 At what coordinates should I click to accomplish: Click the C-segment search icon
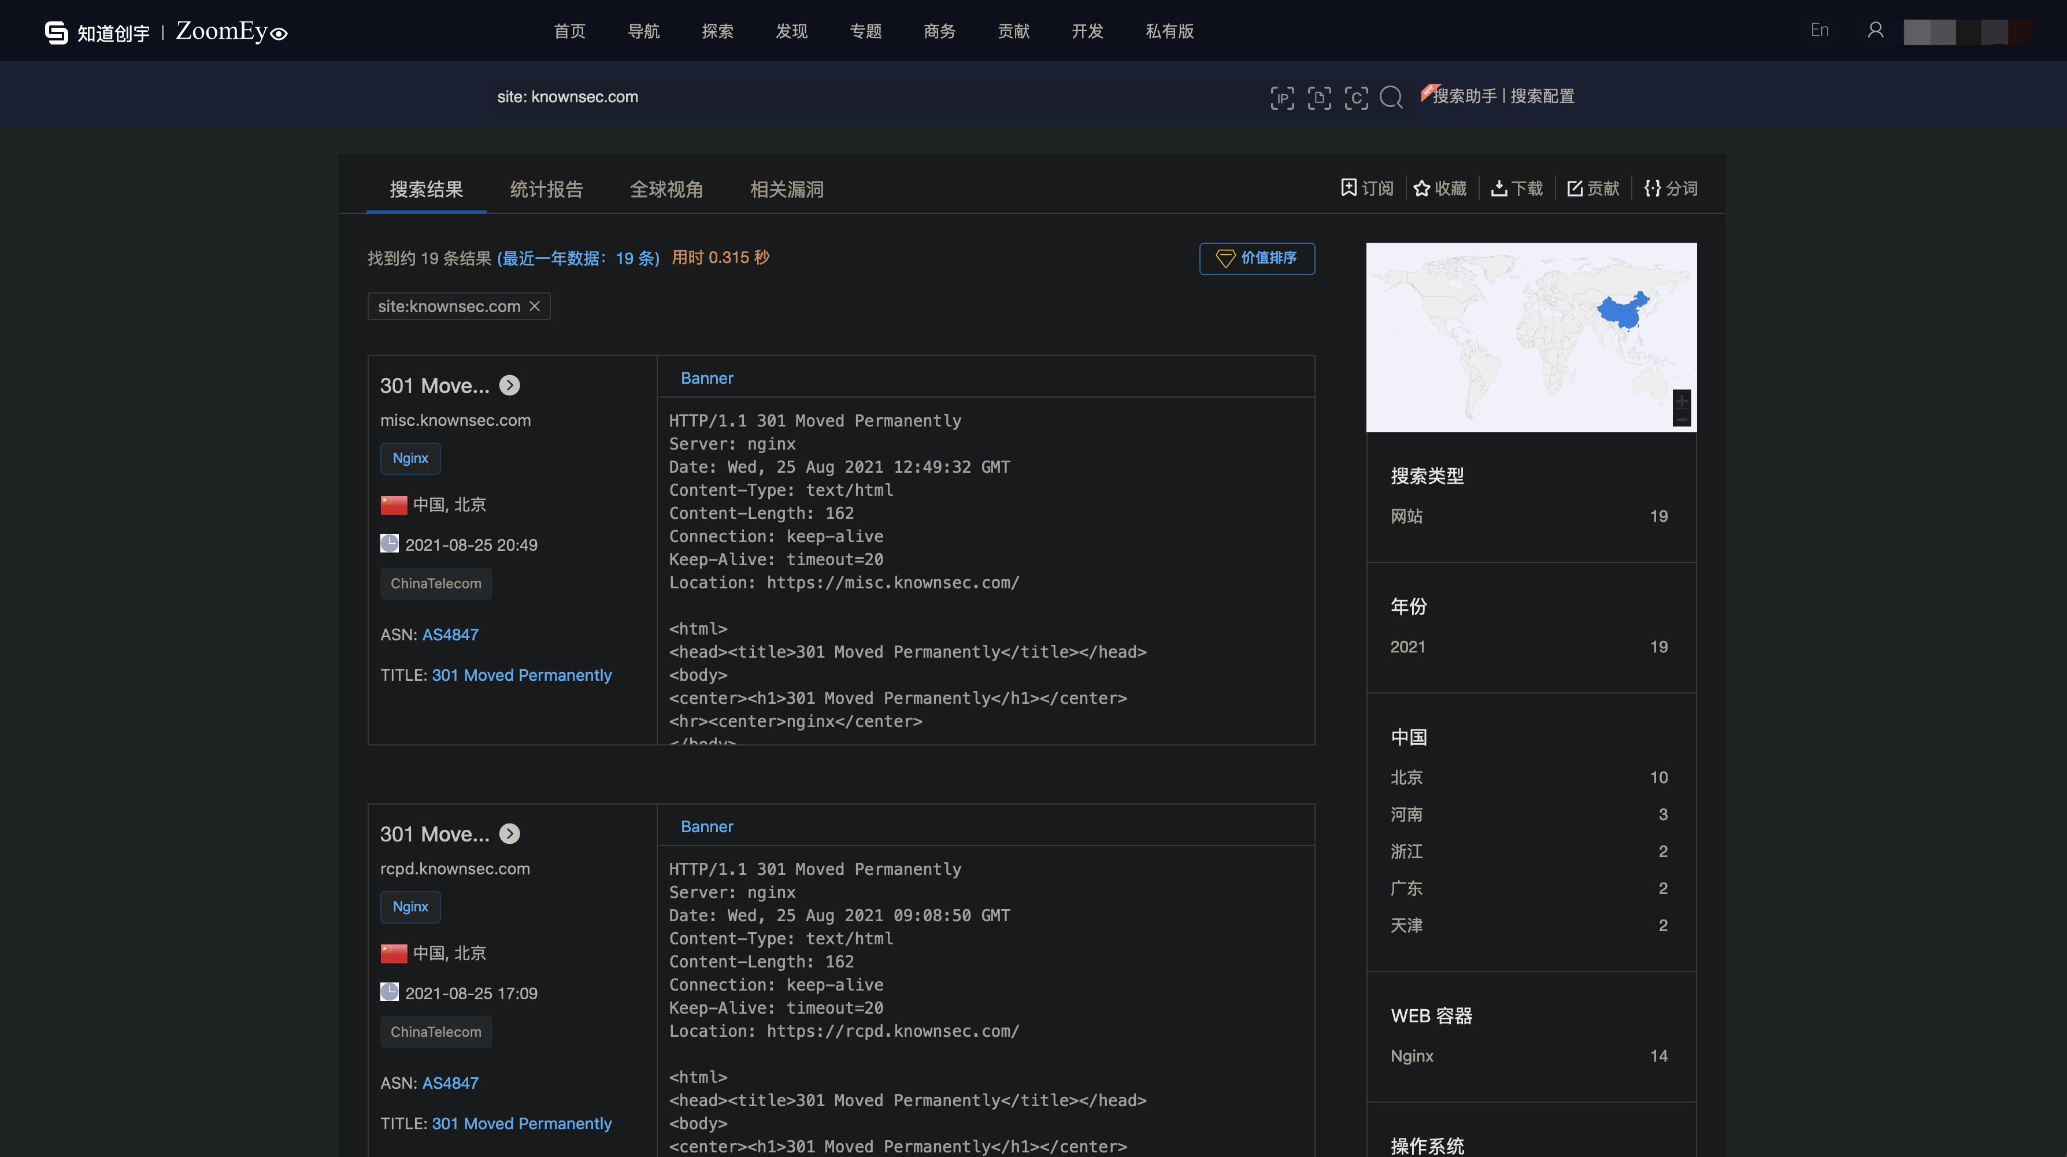click(x=1355, y=98)
